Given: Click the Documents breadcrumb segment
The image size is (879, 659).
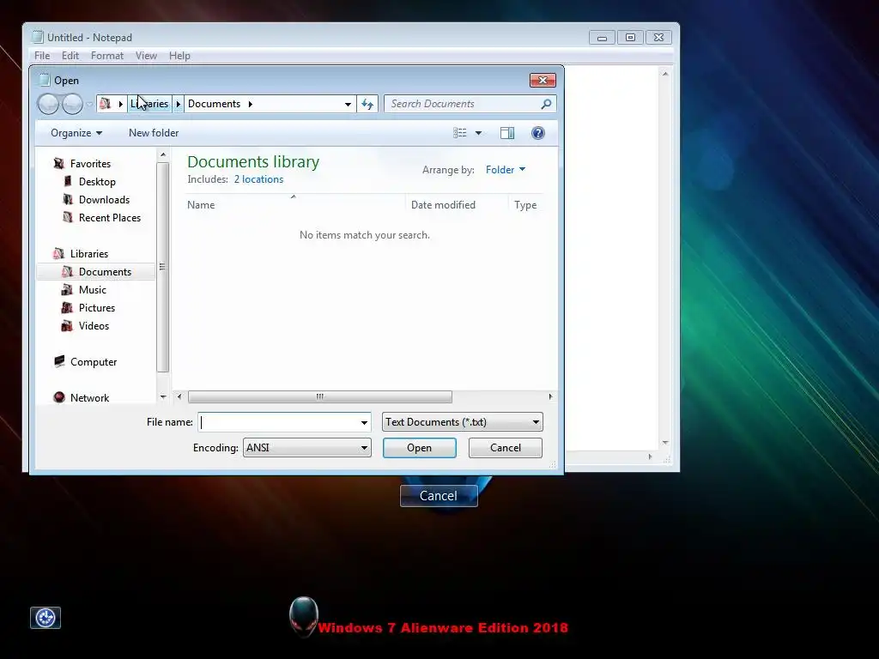Looking at the screenshot, I should pos(214,104).
